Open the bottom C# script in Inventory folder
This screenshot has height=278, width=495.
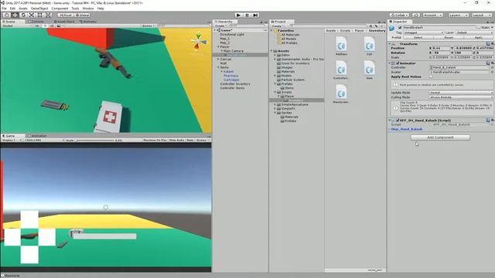[341, 94]
